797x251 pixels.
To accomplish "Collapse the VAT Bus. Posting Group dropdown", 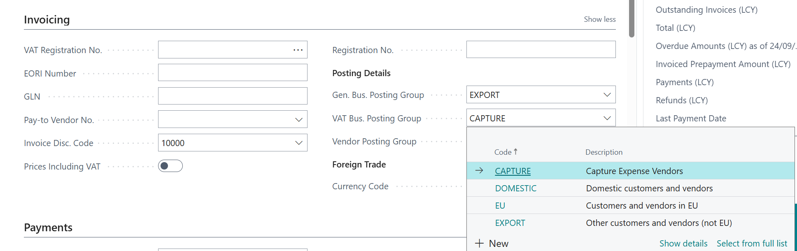I will (607, 118).
